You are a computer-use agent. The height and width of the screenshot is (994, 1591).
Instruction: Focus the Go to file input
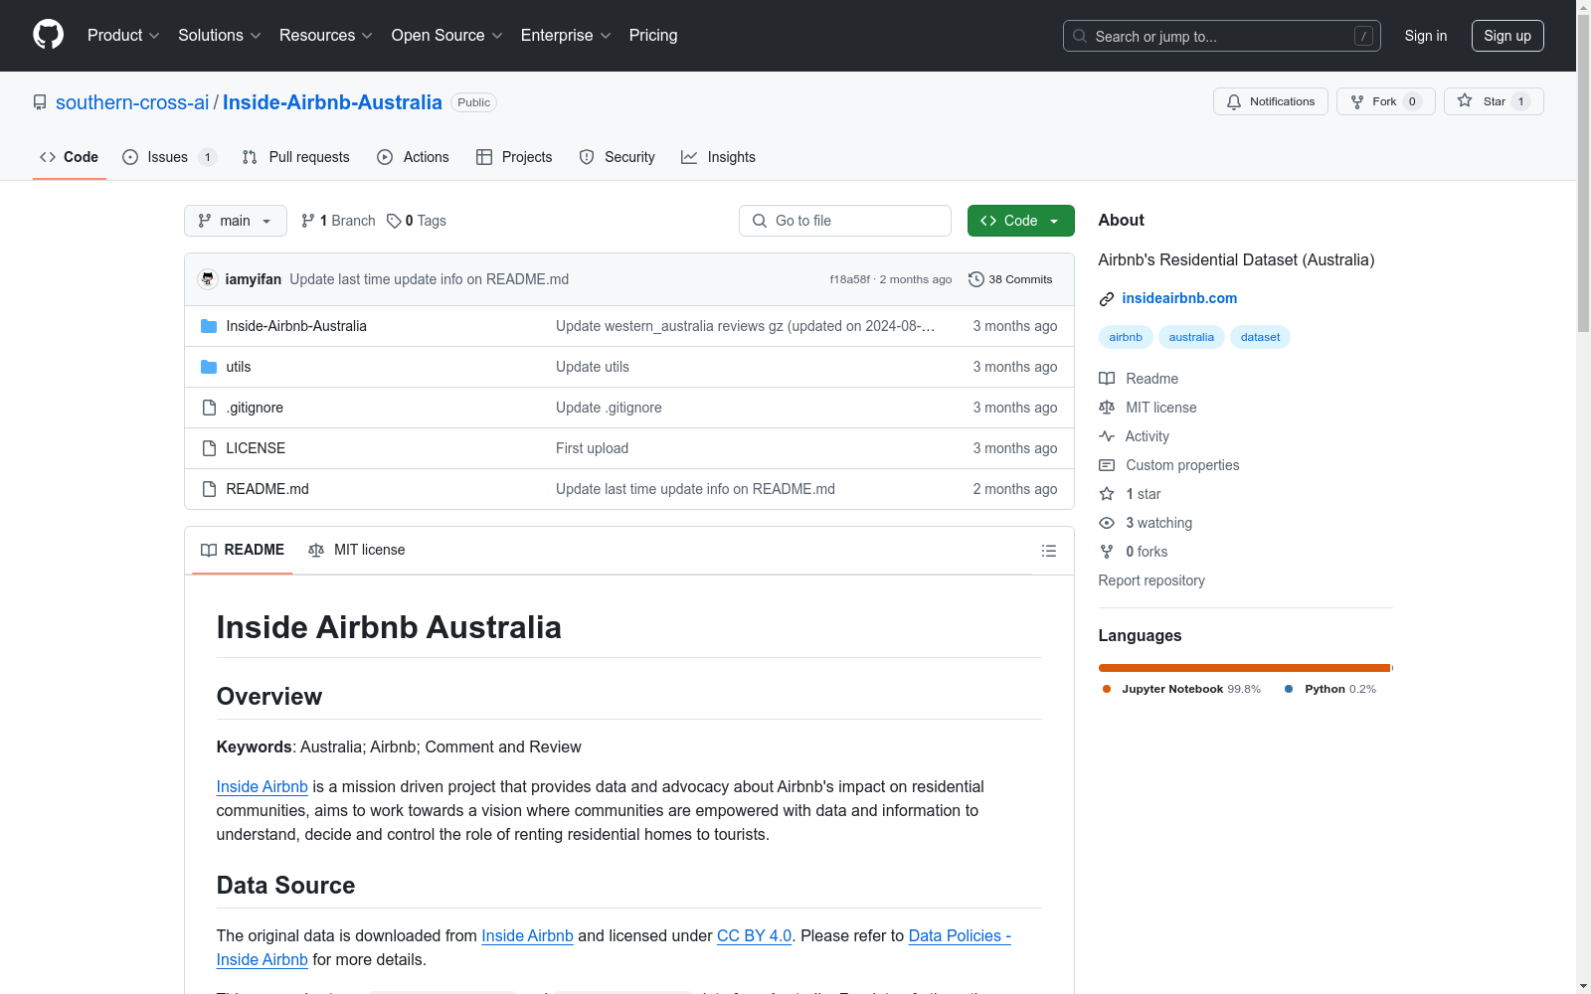point(845,221)
